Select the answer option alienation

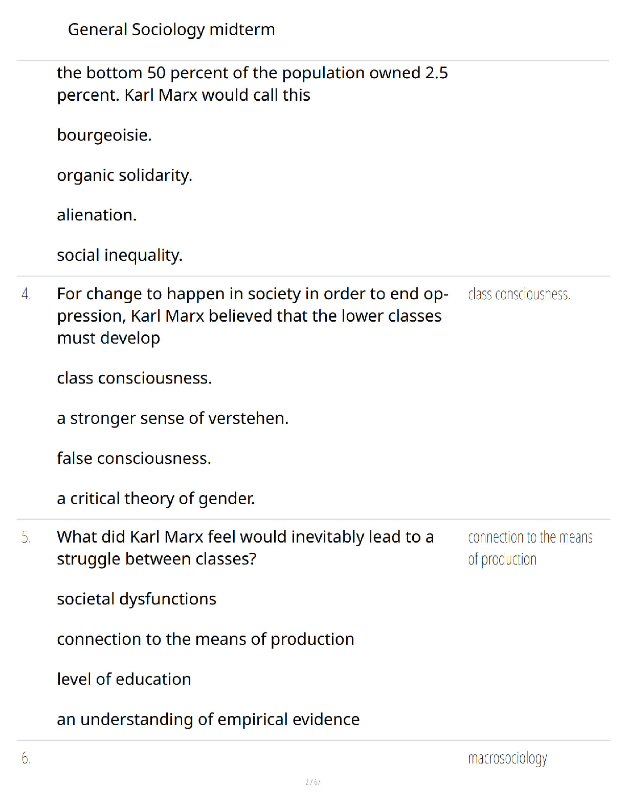(97, 215)
